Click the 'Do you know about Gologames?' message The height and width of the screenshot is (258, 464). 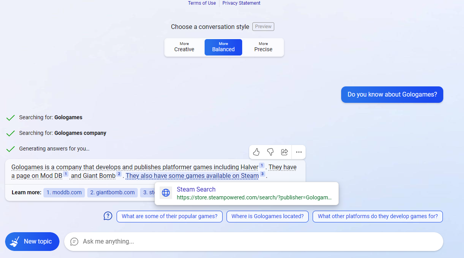coord(392,95)
